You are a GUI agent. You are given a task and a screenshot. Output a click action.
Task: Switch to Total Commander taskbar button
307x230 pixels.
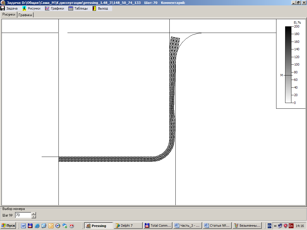click(158, 226)
